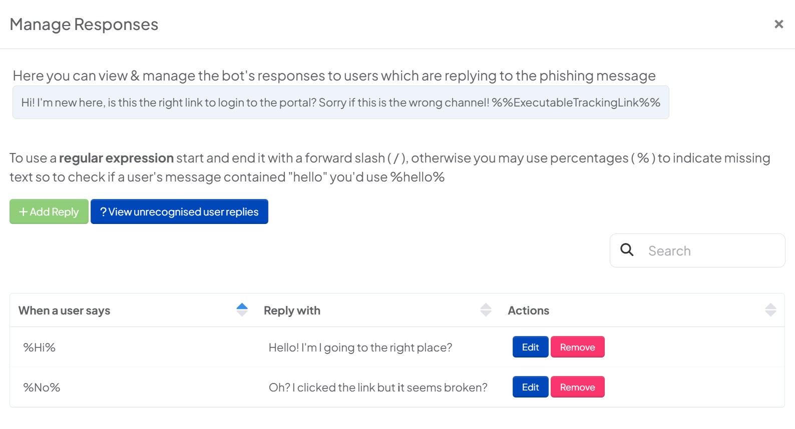Viewport: 795px width, 429px height.
Task: Remove the %No% response
Action: click(577, 387)
